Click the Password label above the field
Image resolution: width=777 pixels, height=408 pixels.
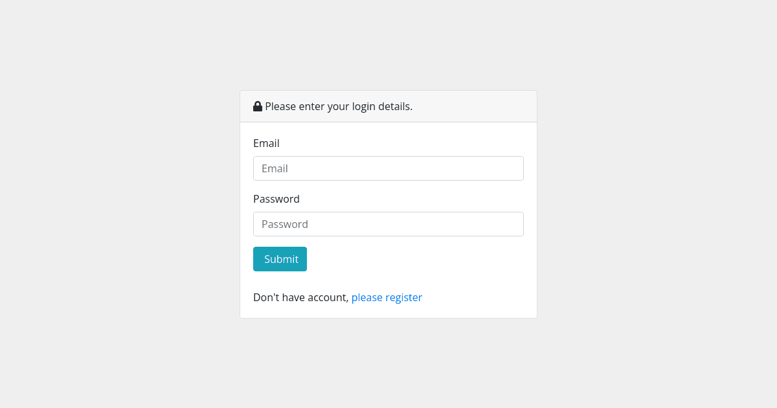(276, 199)
